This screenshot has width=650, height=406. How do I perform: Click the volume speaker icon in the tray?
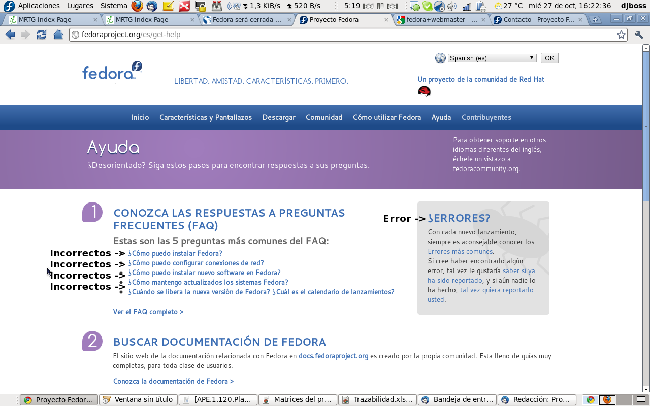(452, 6)
